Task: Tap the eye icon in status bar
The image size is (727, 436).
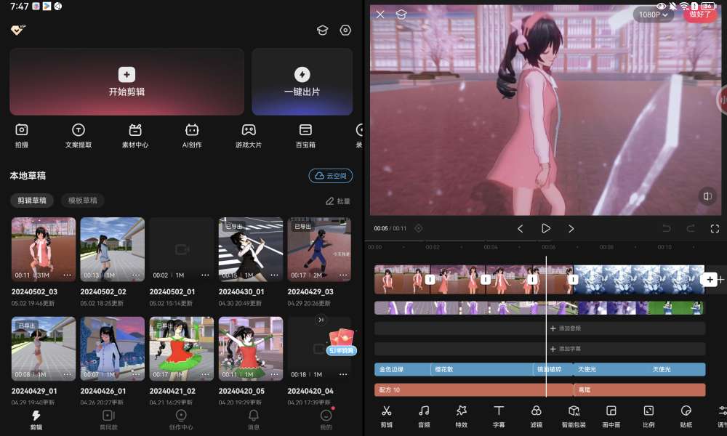Action: coord(662,6)
